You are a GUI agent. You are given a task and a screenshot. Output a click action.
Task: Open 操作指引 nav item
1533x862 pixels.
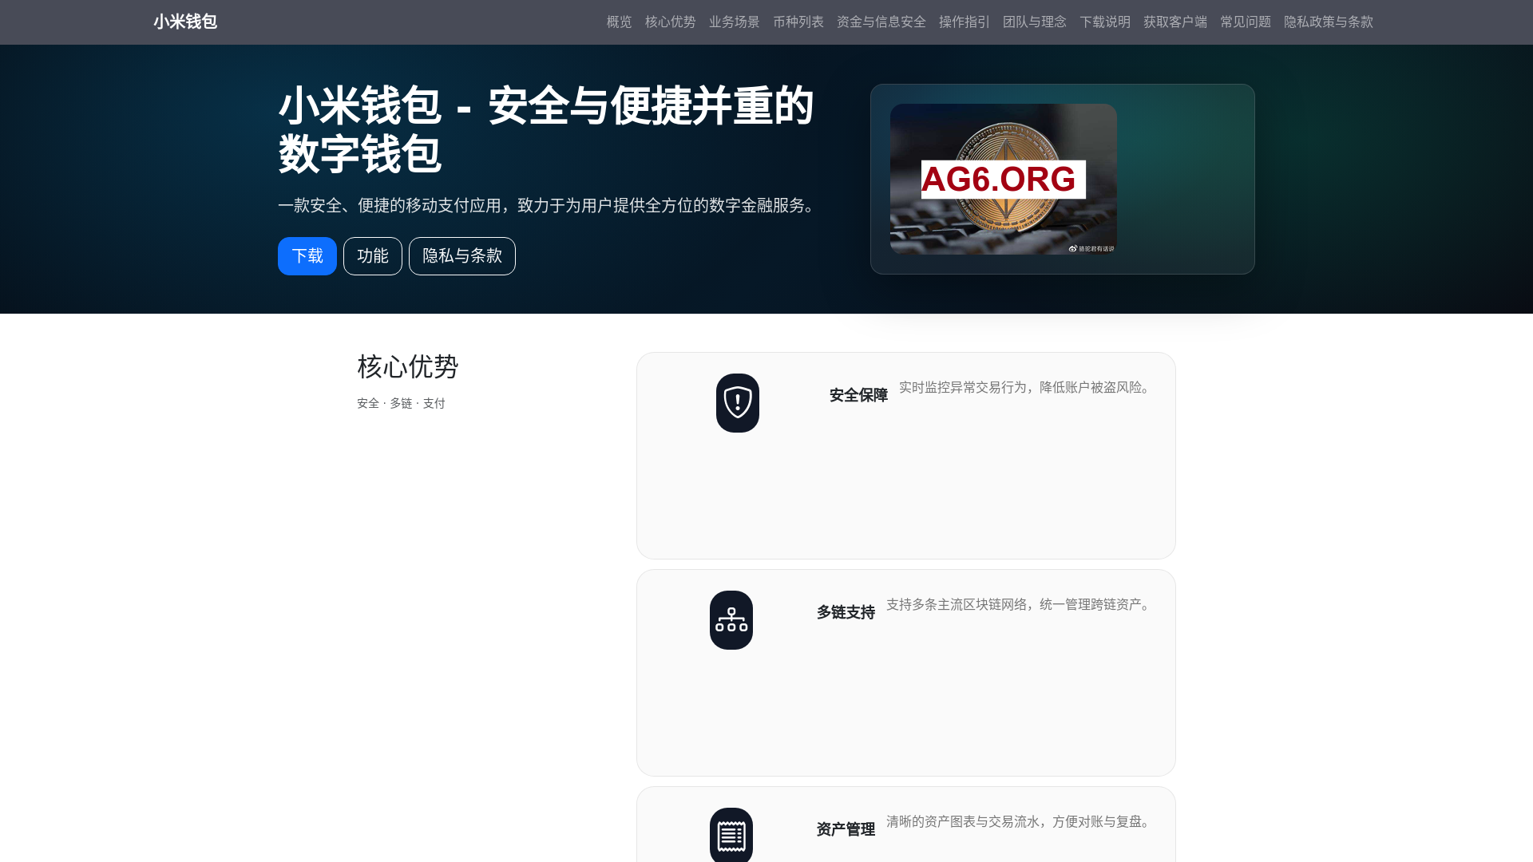coord(965,22)
